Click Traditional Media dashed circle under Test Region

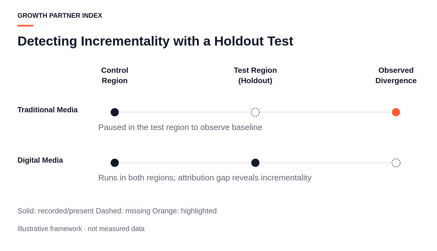click(255, 112)
